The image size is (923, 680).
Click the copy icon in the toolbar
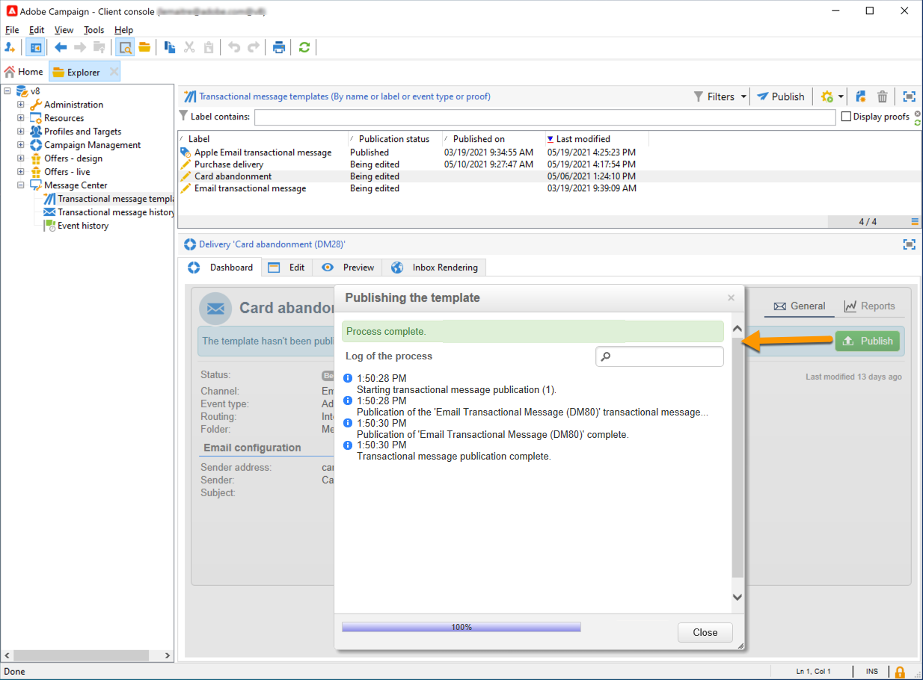pyautogui.click(x=170, y=47)
